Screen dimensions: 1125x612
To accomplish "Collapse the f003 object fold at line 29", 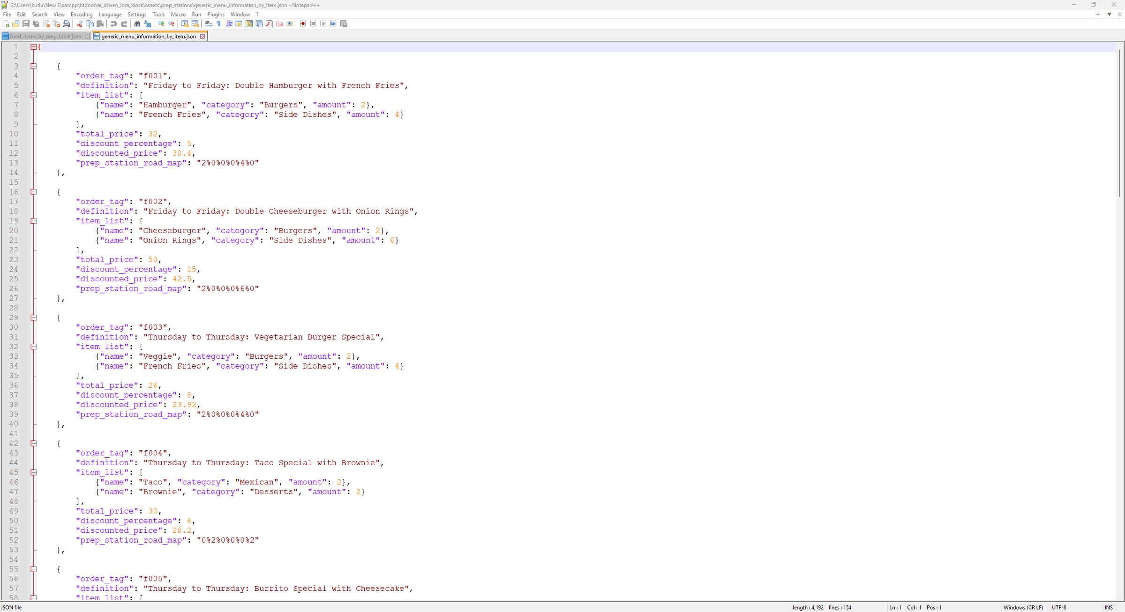I will coord(34,317).
